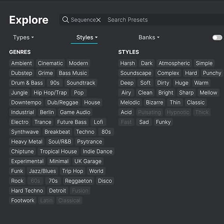The width and height of the screenshot is (224, 224).
Task: Select the Hip Hop/Trap genre
Action: point(50,93)
